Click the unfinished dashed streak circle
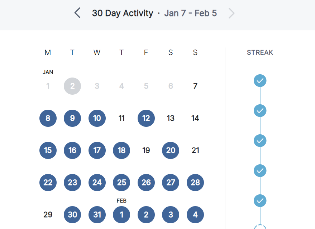 point(260,227)
